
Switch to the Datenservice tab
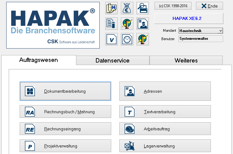113,60
